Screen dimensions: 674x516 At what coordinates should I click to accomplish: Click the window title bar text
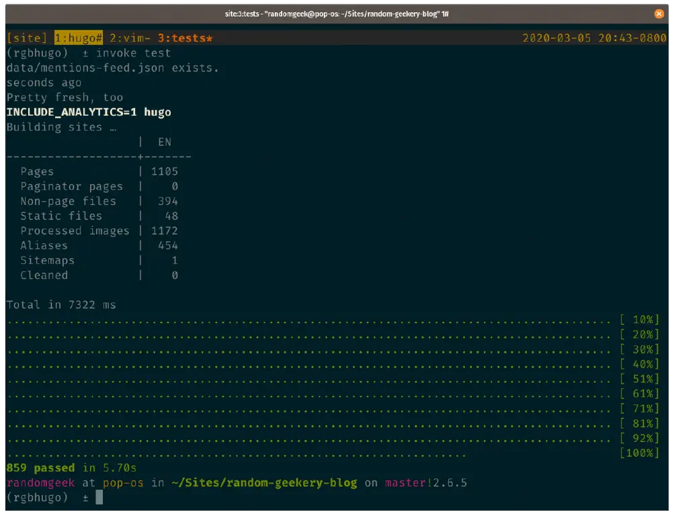pyautogui.click(x=337, y=13)
